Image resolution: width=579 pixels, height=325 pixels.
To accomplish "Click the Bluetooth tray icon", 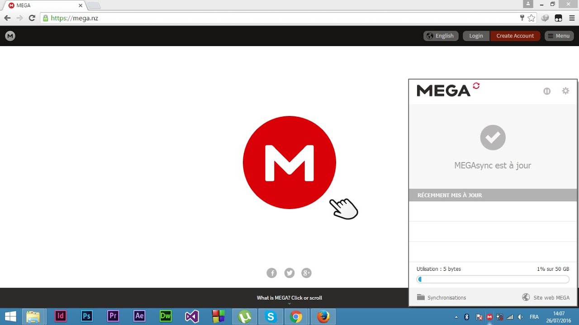I will [467, 317].
